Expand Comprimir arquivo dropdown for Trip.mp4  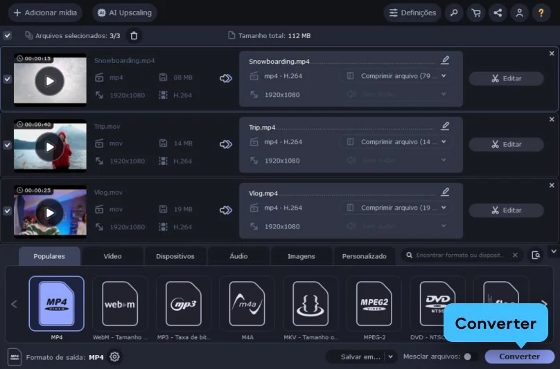pyautogui.click(x=444, y=142)
